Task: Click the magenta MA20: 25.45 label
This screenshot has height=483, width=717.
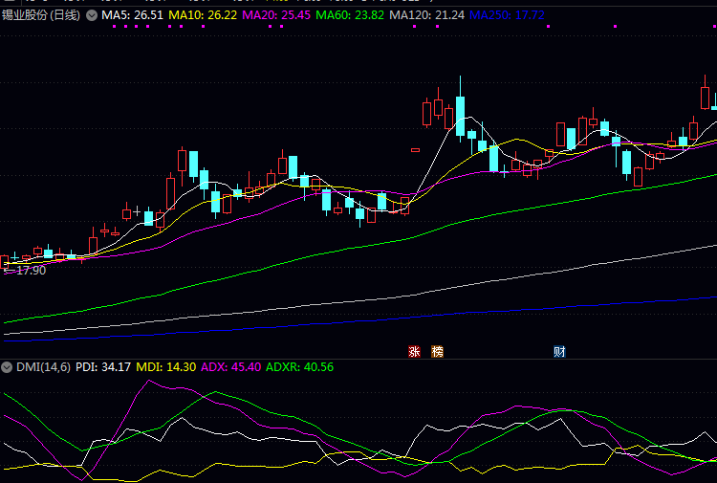Action: point(276,15)
